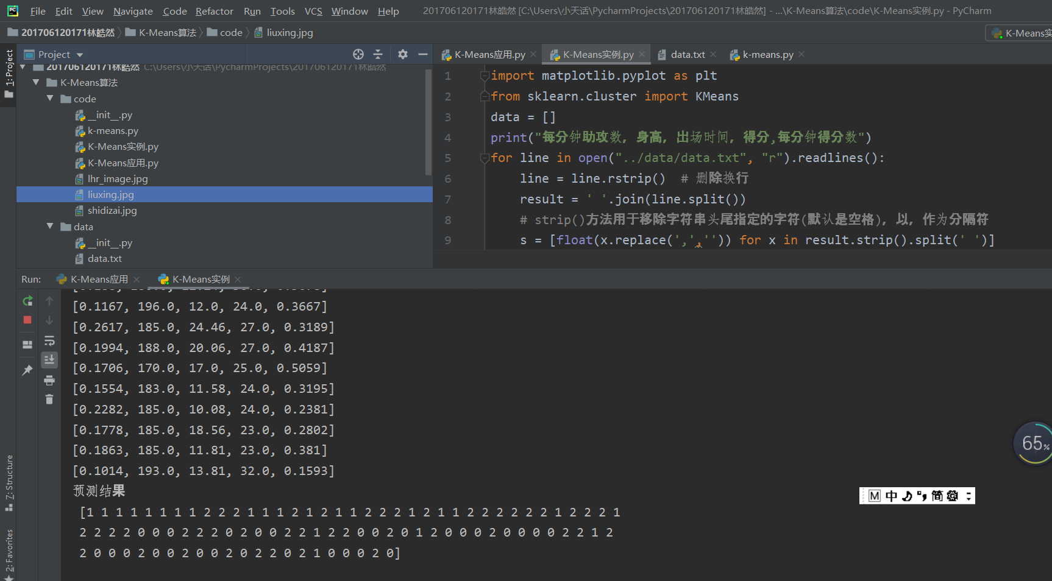Image resolution: width=1052 pixels, height=581 pixels.
Task: Click the Down the stack trace arrow
Action: coord(49,320)
